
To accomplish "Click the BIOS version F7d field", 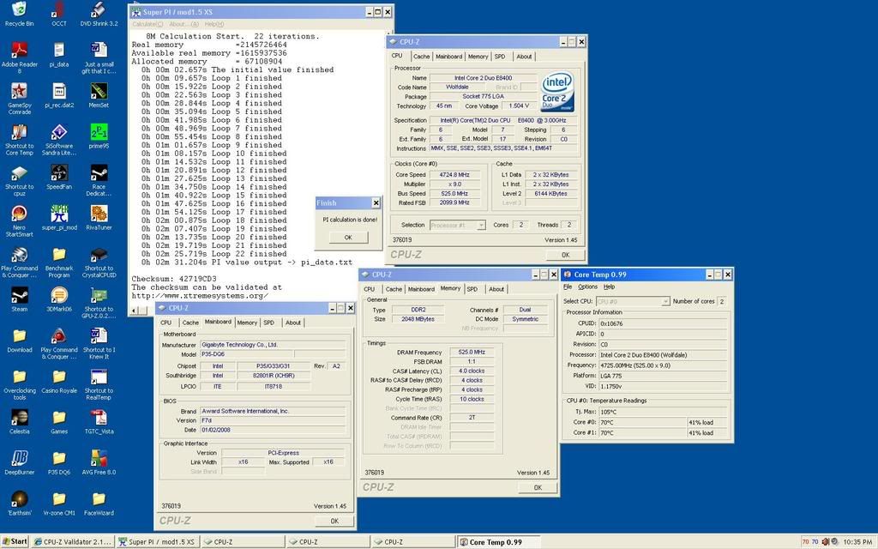I will 272,420.
